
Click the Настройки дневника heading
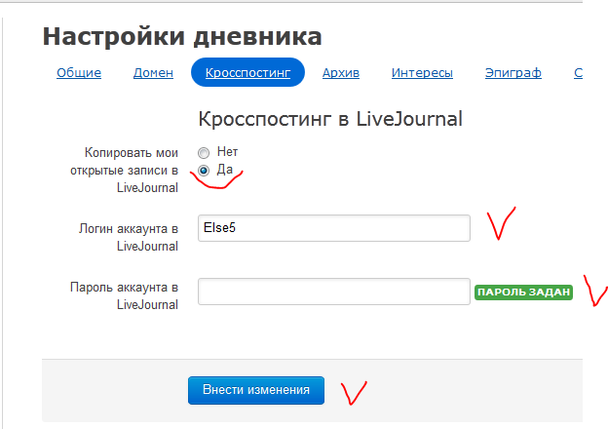coord(182,37)
